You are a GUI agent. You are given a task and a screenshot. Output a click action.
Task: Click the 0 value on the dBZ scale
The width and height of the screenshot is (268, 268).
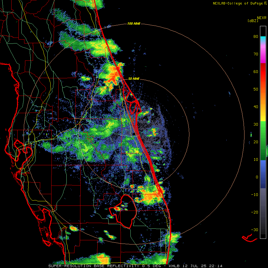pos(257,177)
